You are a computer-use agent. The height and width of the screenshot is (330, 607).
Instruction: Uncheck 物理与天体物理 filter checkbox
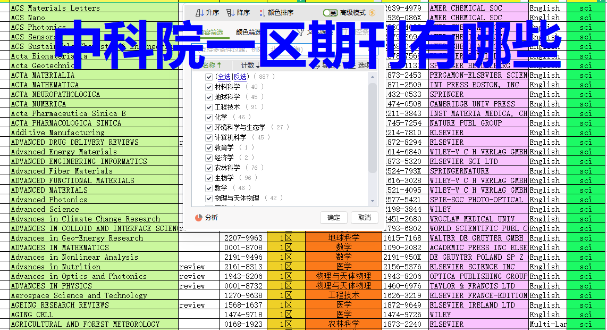pos(209,198)
